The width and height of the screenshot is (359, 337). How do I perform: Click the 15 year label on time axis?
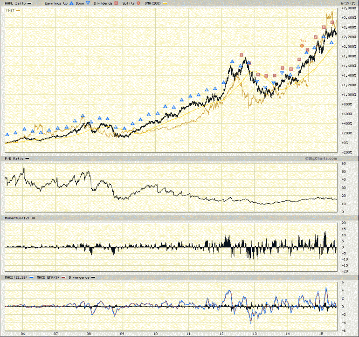[x=321, y=334]
